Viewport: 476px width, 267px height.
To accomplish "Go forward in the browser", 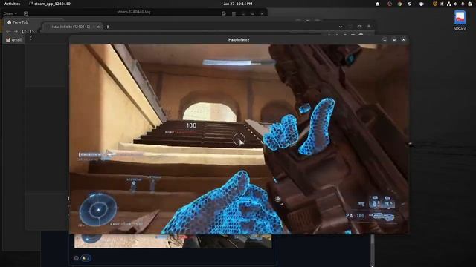I will 16,31.
